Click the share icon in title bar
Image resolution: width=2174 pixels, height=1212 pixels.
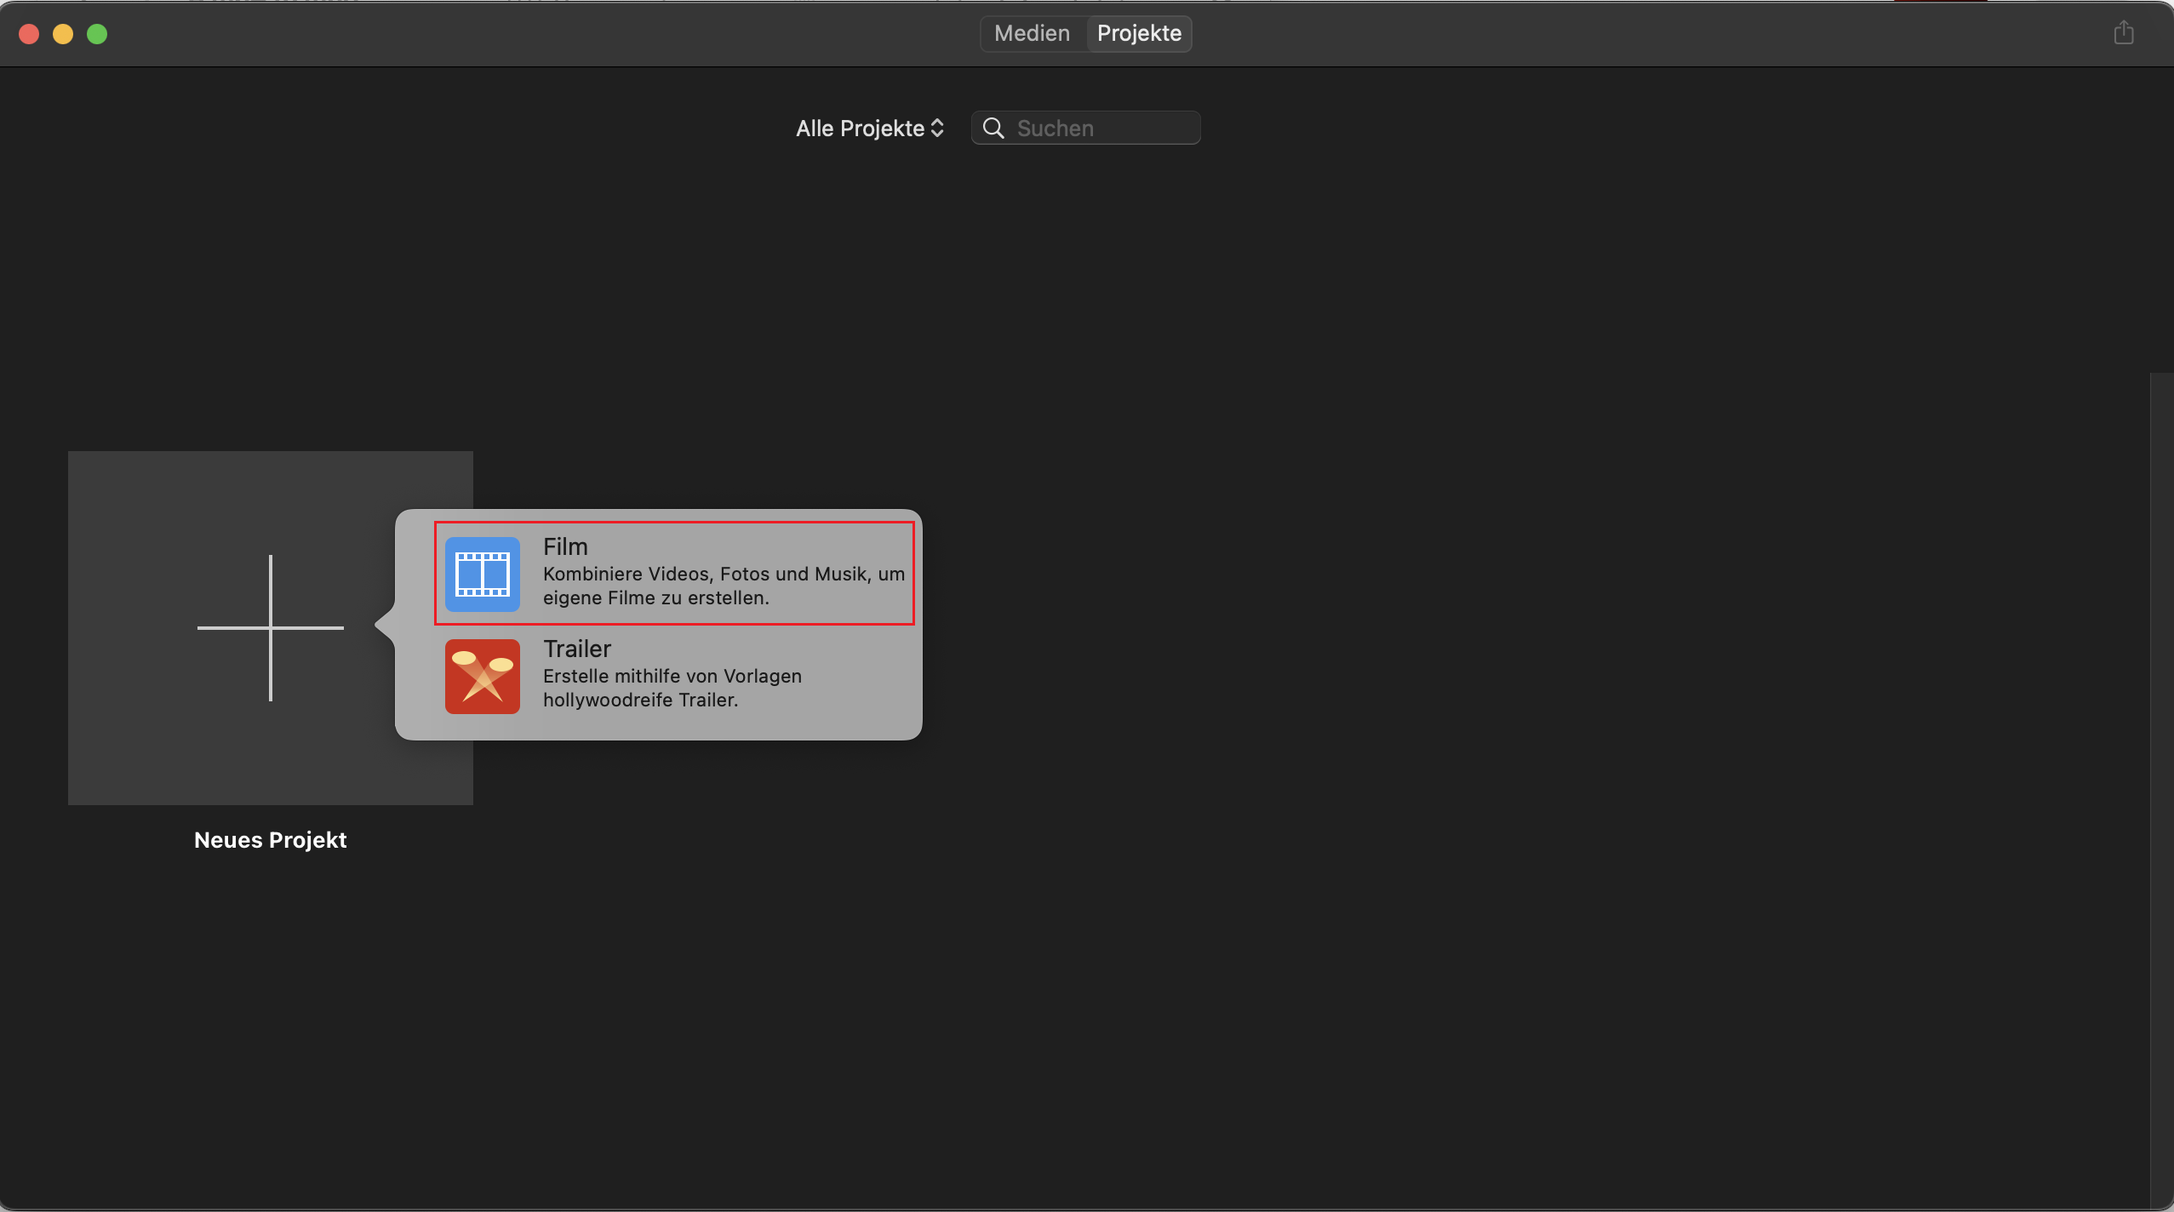[2124, 33]
